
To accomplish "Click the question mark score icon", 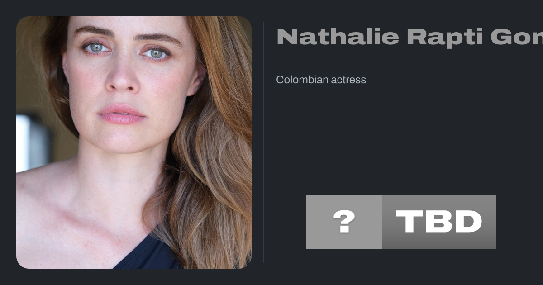I will [344, 222].
